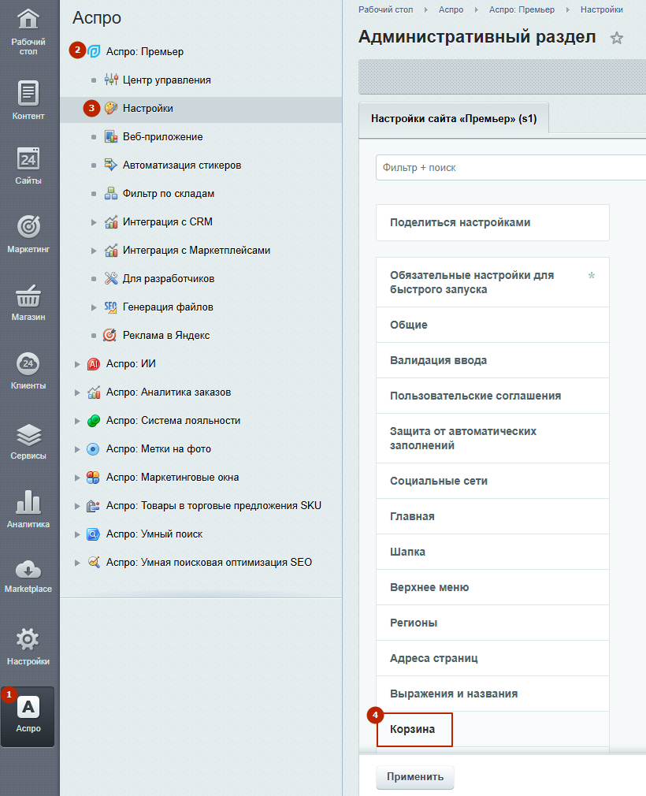Click the Веб-приложение icon
This screenshot has width=646, height=796.
click(110, 136)
